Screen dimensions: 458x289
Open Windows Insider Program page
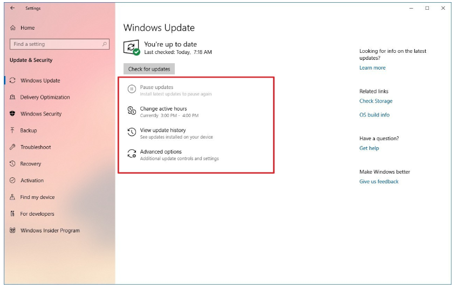[50, 231]
